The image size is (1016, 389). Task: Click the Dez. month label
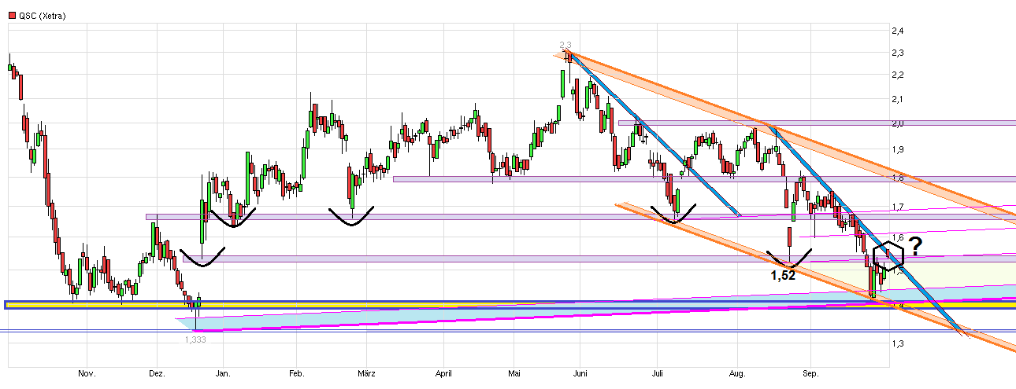coord(157,375)
